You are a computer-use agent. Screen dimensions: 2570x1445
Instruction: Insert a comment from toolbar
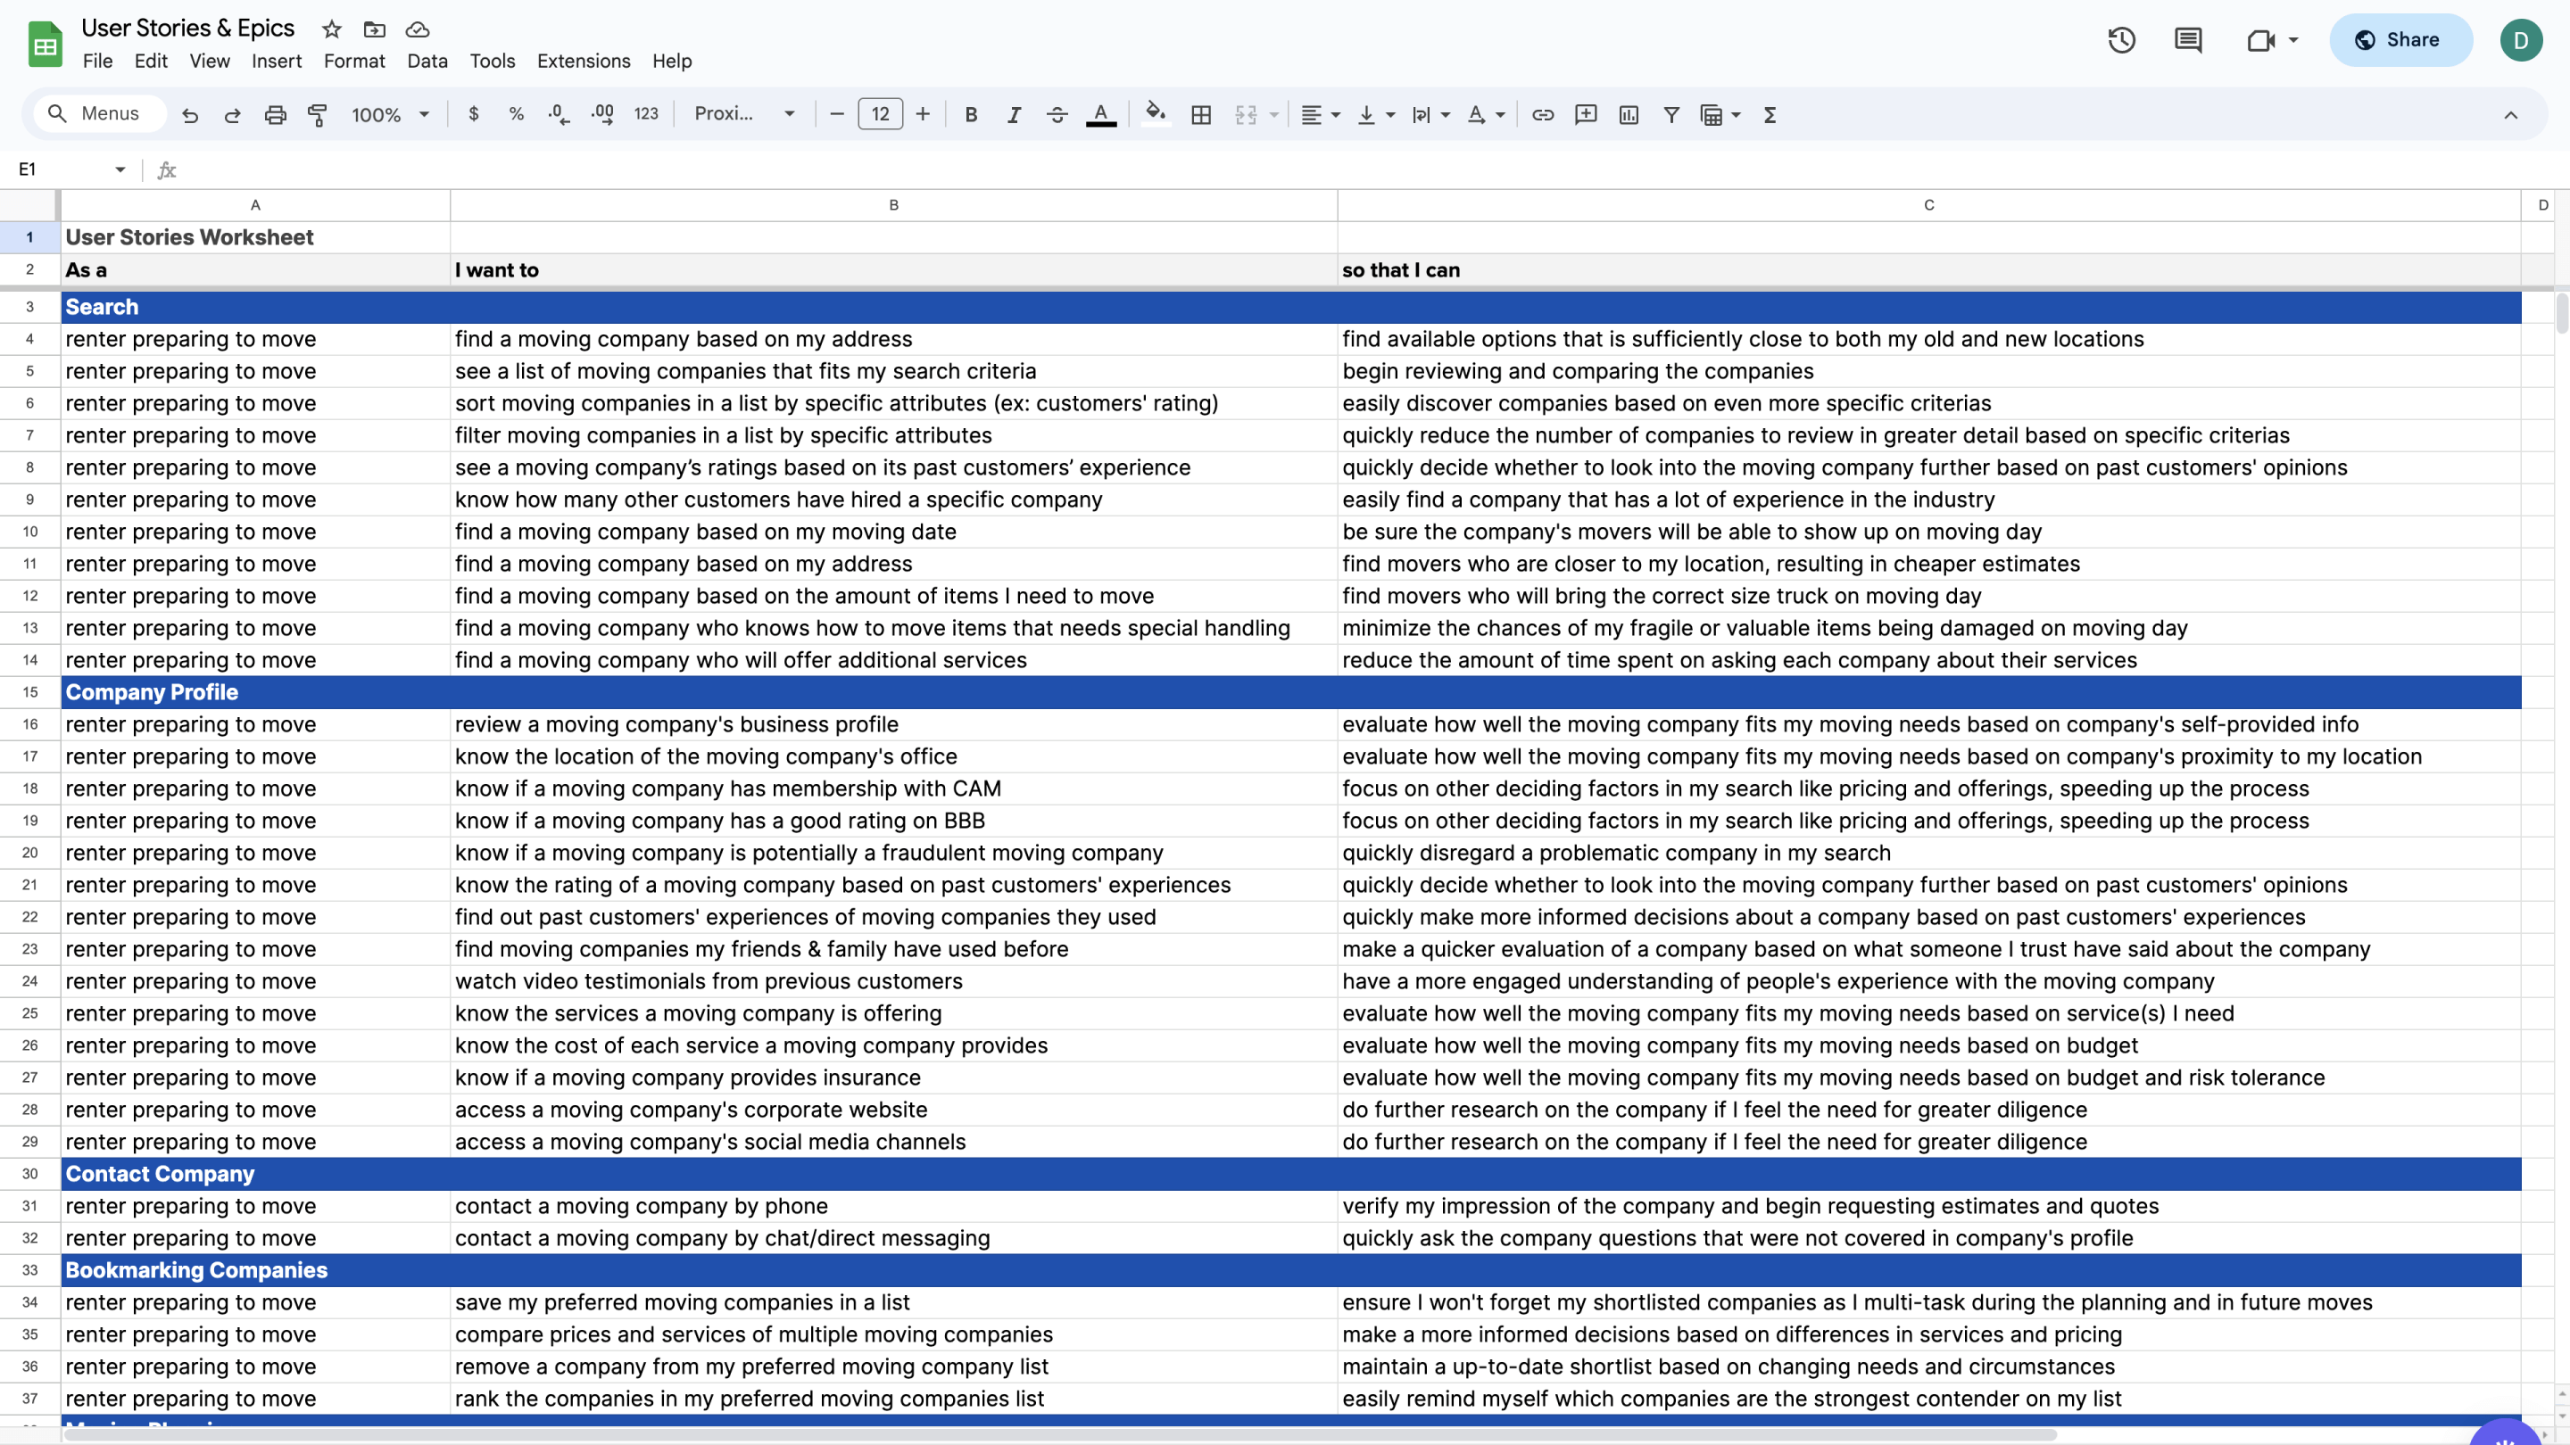(x=1586, y=115)
